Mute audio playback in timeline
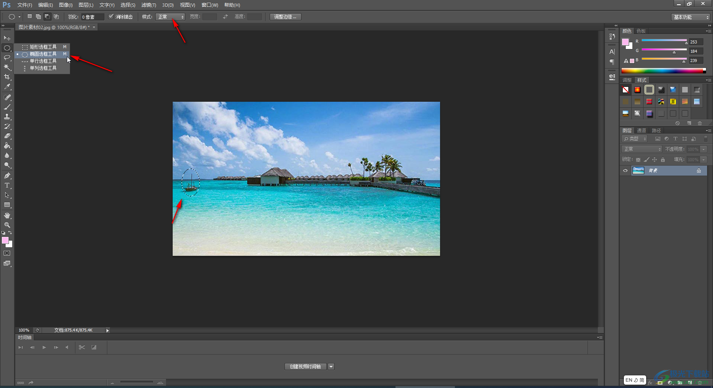Screen dimensions: 713x388 67,348
